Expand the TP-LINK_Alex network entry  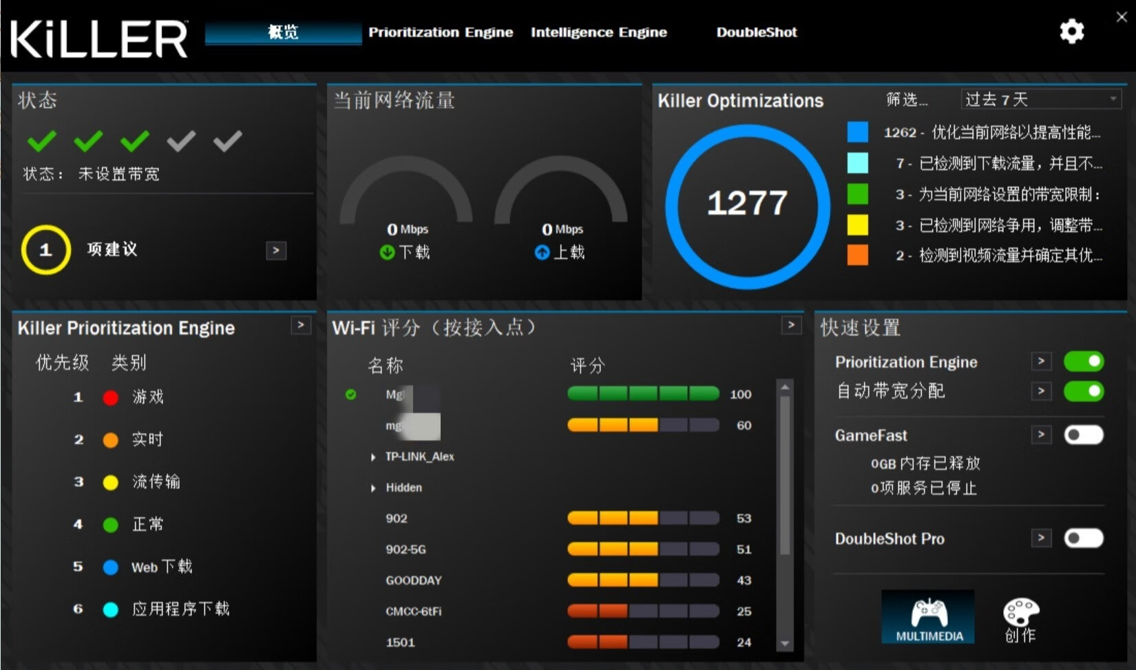click(372, 457)
